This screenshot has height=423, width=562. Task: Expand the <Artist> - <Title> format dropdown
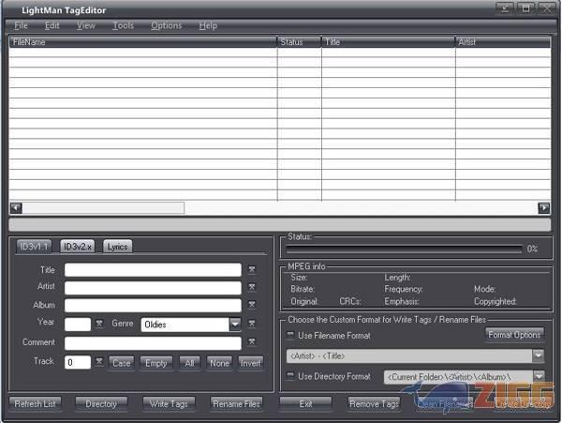(x=538, y=355)
